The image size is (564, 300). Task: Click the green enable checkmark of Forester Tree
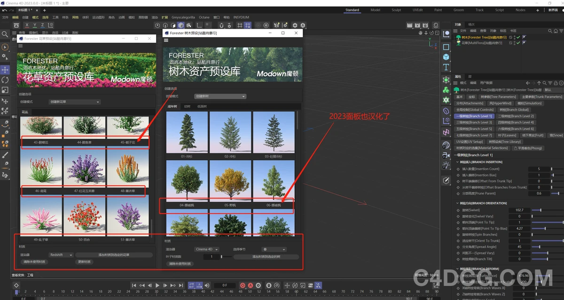tap(518, 37)
